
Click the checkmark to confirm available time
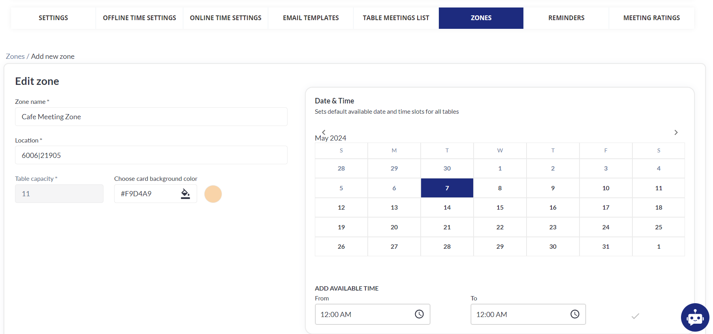click(x=635, y=316)
